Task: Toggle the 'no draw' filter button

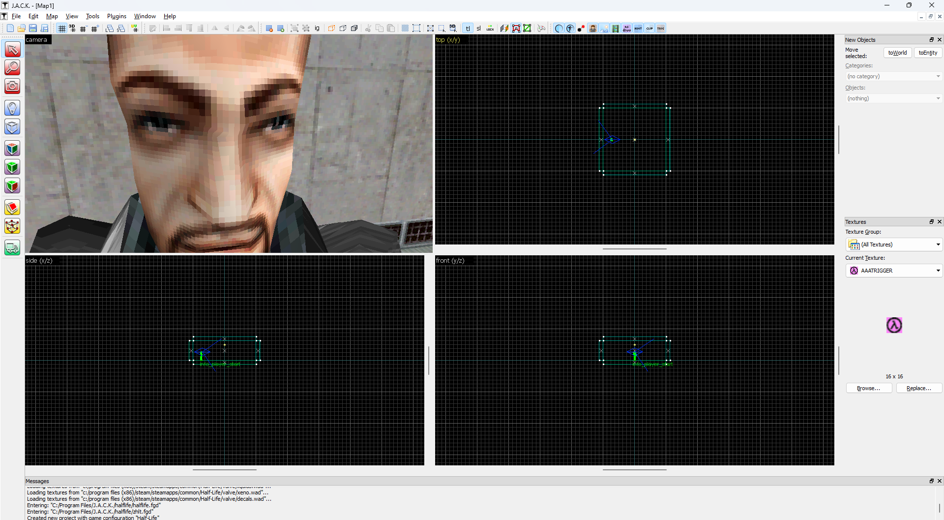Action: pos(627,29)
